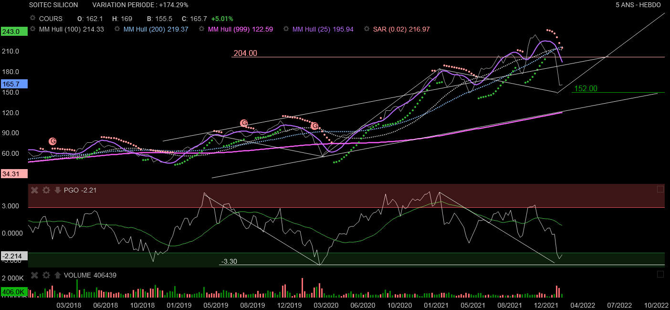Click the 01/2021 date on time axis

point(435,305)
